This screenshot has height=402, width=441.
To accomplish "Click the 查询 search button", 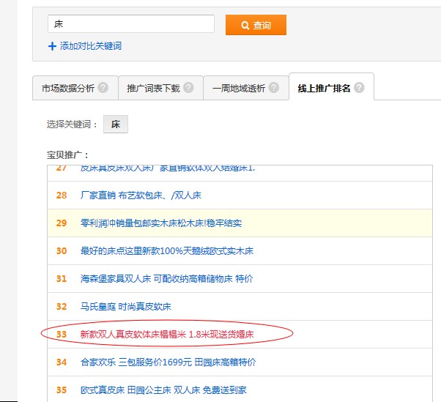I will [x=256, y=25].
